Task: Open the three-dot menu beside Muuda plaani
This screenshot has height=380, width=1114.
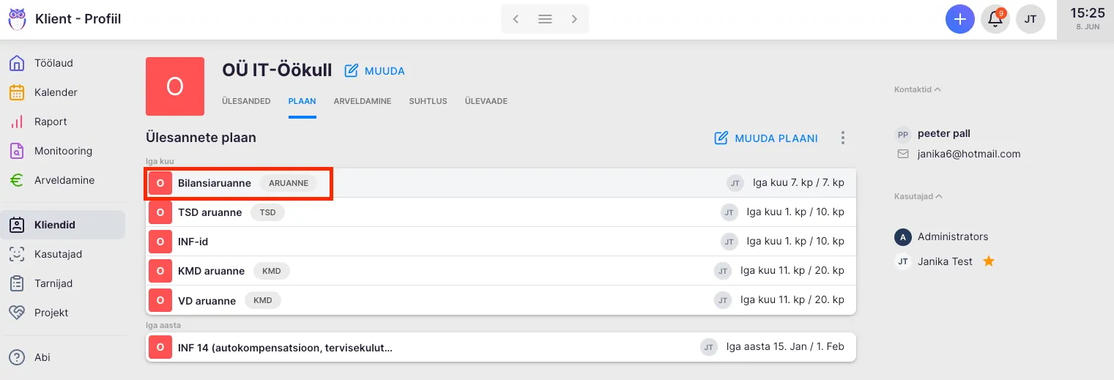Action: point(843,138)
